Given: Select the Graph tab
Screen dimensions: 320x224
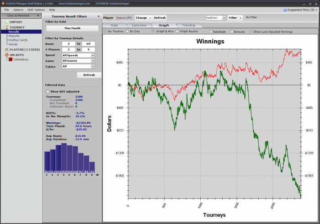Looking at the screenshot, I should coord(164,25).
